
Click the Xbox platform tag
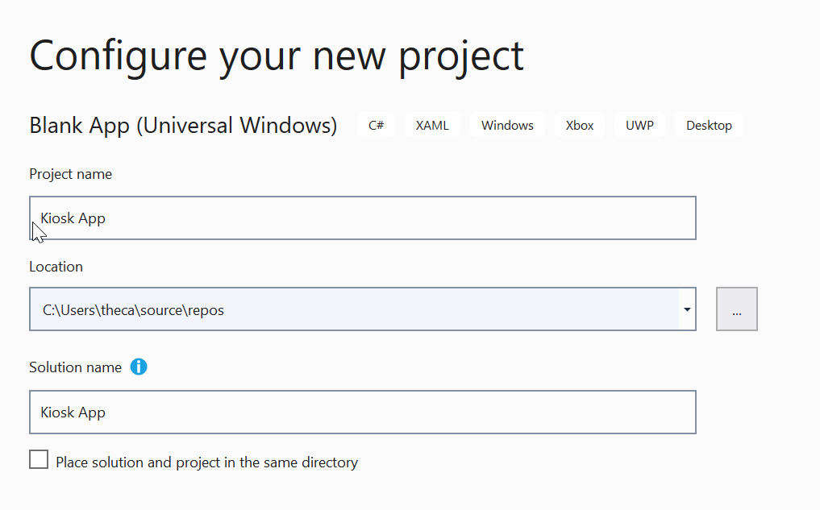coord(580,126)
